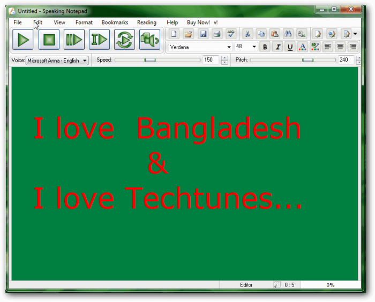Click the Editor label in status bar
This screenshot has height=302, width=375.
pyautogui.click(x=246, y=285)
